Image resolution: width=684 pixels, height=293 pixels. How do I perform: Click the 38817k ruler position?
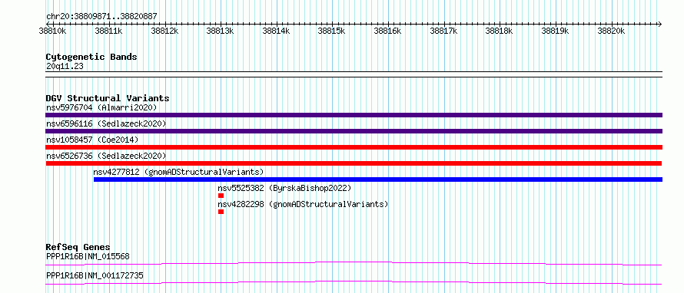click(x=443, y=31)
